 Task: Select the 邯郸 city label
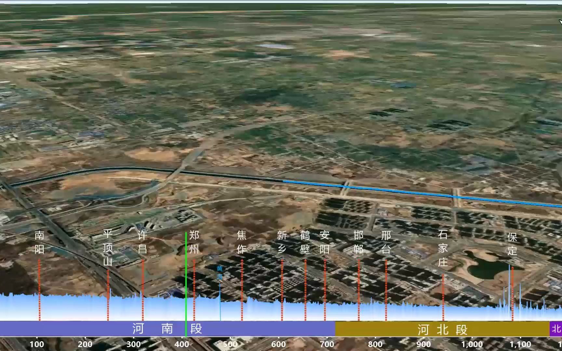(x=358, y=242)
